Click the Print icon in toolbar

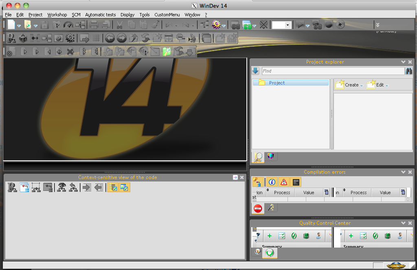(94, 25)
